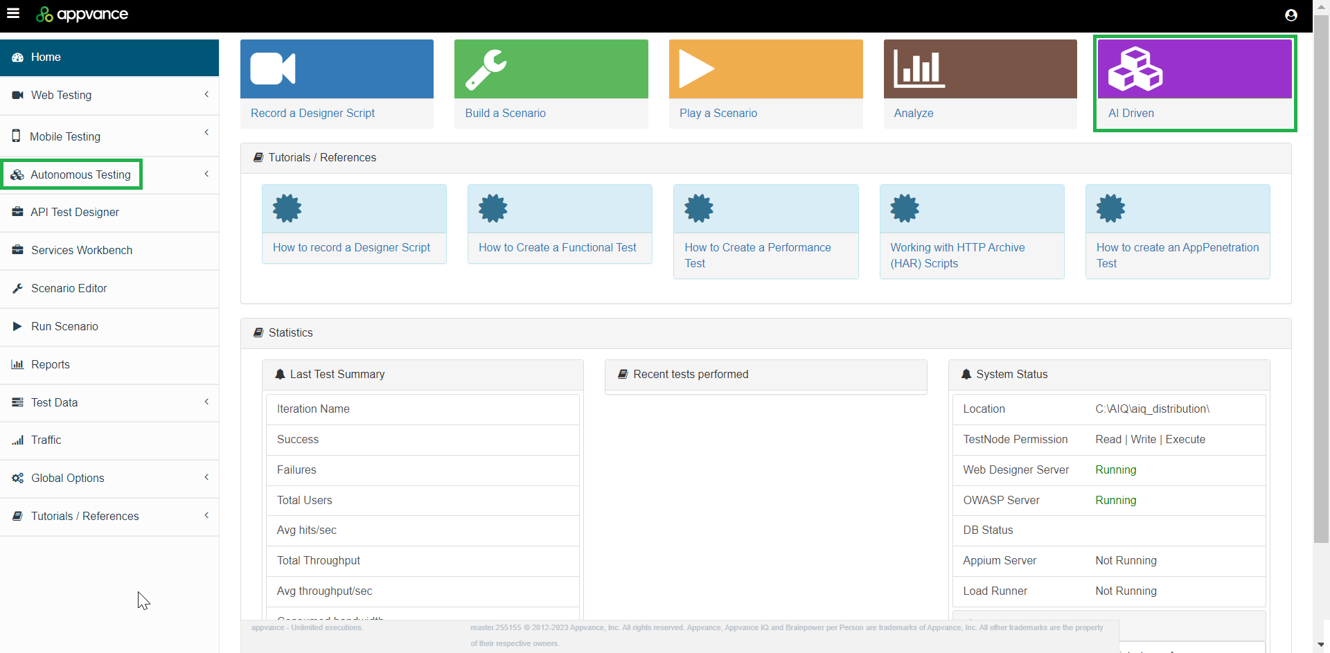This screenshot has height=653, width=1330.
Task: Open Play a Scenario link
Action: (x=718, y=113)
